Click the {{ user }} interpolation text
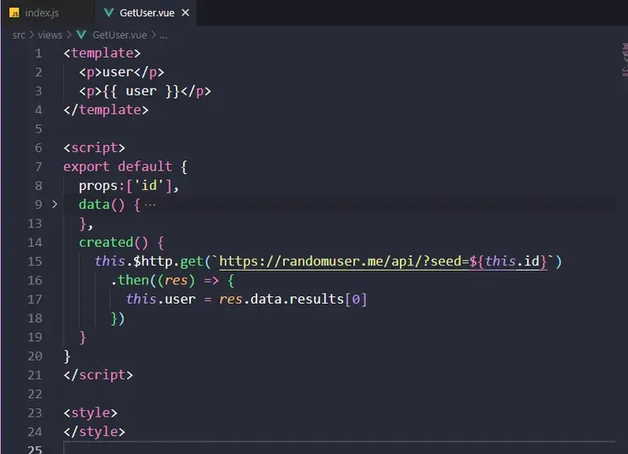Viewport: 628px width, 454px height. (x=141, y=92)
